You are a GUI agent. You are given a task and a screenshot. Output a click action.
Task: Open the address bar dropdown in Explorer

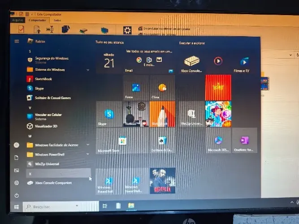(290, 55)
